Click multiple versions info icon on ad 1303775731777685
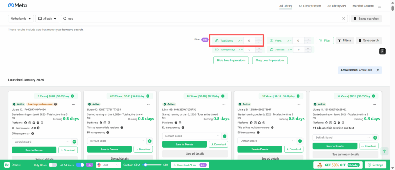 point(122,128)
